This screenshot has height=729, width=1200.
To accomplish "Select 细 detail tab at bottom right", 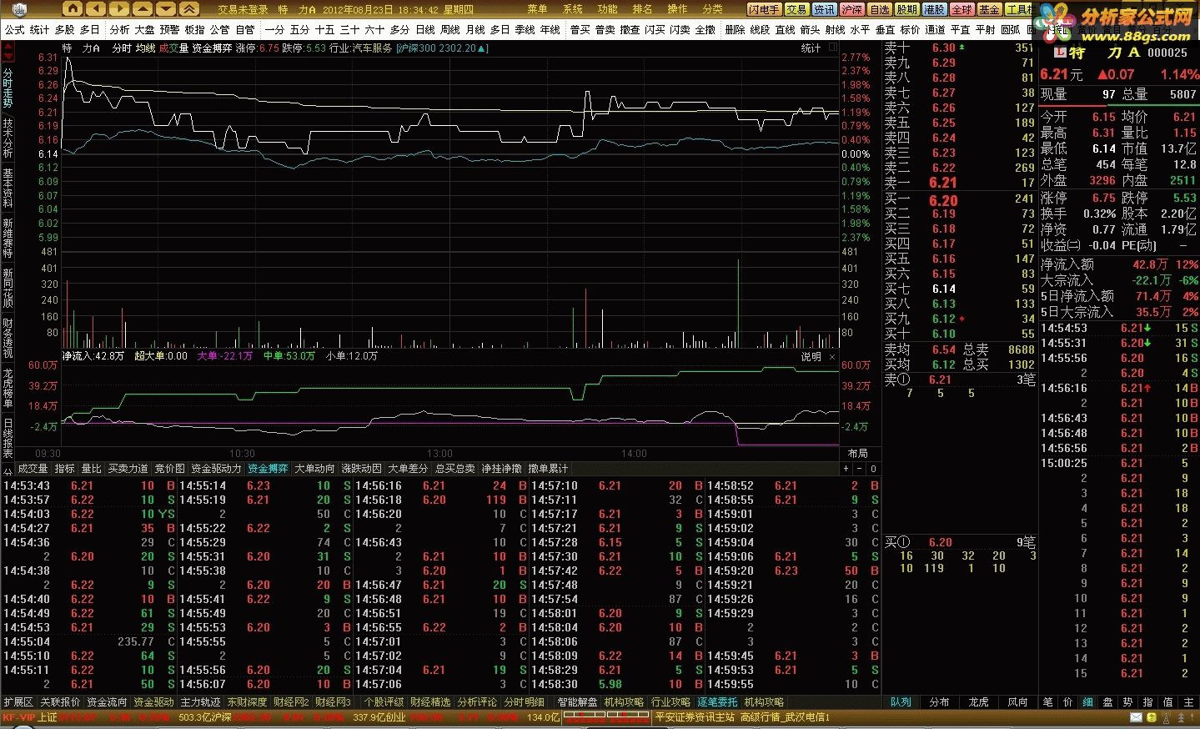I will coord(1087,702).
